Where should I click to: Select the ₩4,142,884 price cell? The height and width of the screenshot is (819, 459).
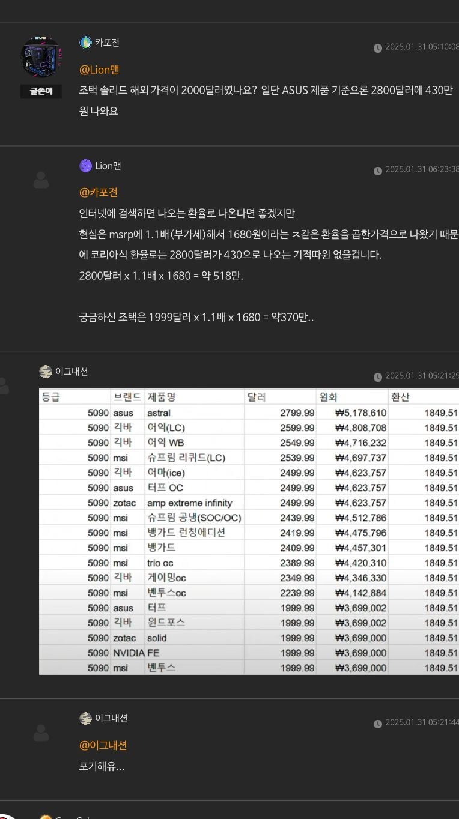(x=352, y=593)
